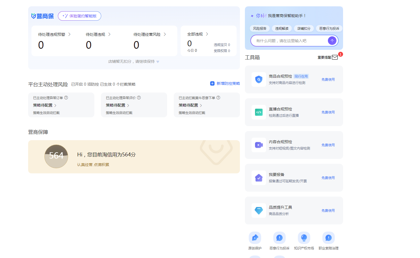Open the 重要提醒 envelope icon
Viewport: 420px width, 258px height.
pos(335,57)
